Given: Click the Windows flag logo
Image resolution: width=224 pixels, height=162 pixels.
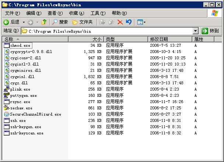Looking at the screenshot, I should tap(215, 13).
